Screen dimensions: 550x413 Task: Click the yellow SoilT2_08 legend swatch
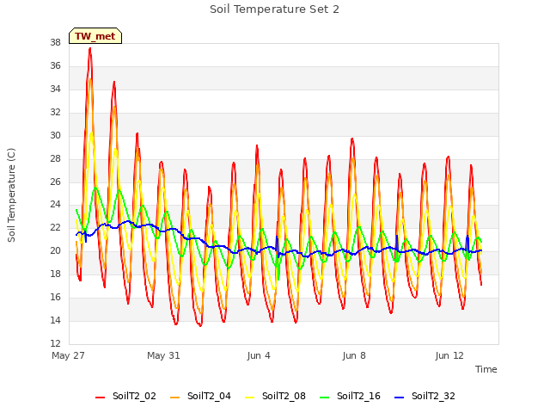[x=250, y=398]
